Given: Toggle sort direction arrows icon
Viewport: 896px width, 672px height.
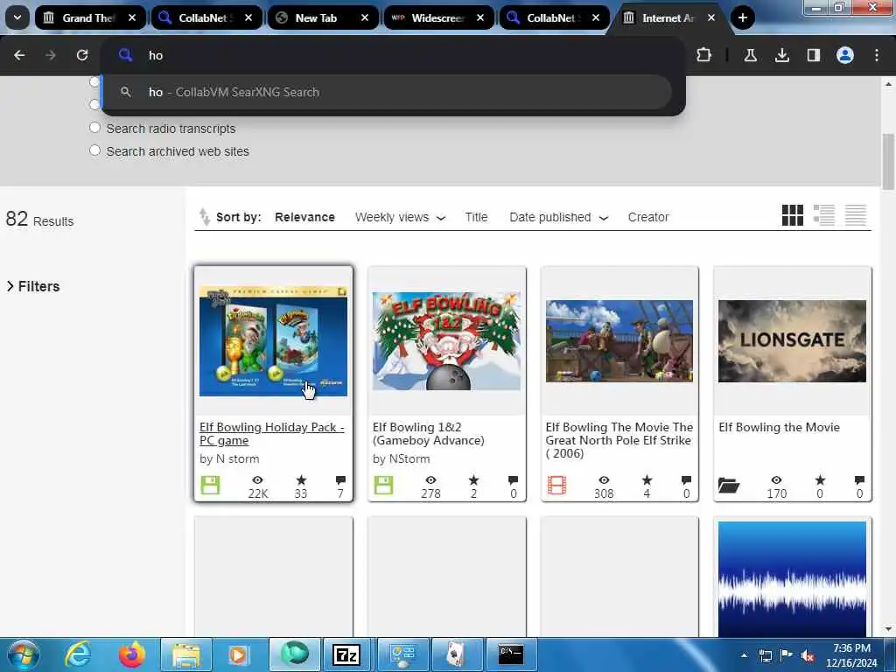Looking at the screenshot, I should [204, 217].
